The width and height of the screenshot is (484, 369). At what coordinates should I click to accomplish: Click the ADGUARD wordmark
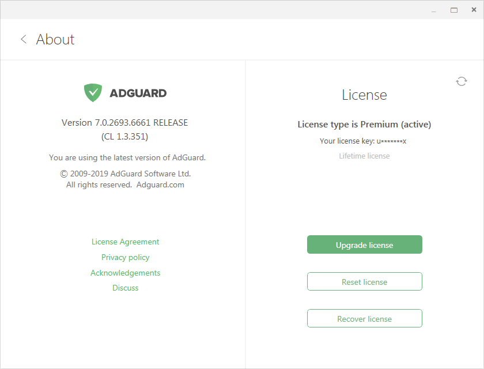coord(138,93)
